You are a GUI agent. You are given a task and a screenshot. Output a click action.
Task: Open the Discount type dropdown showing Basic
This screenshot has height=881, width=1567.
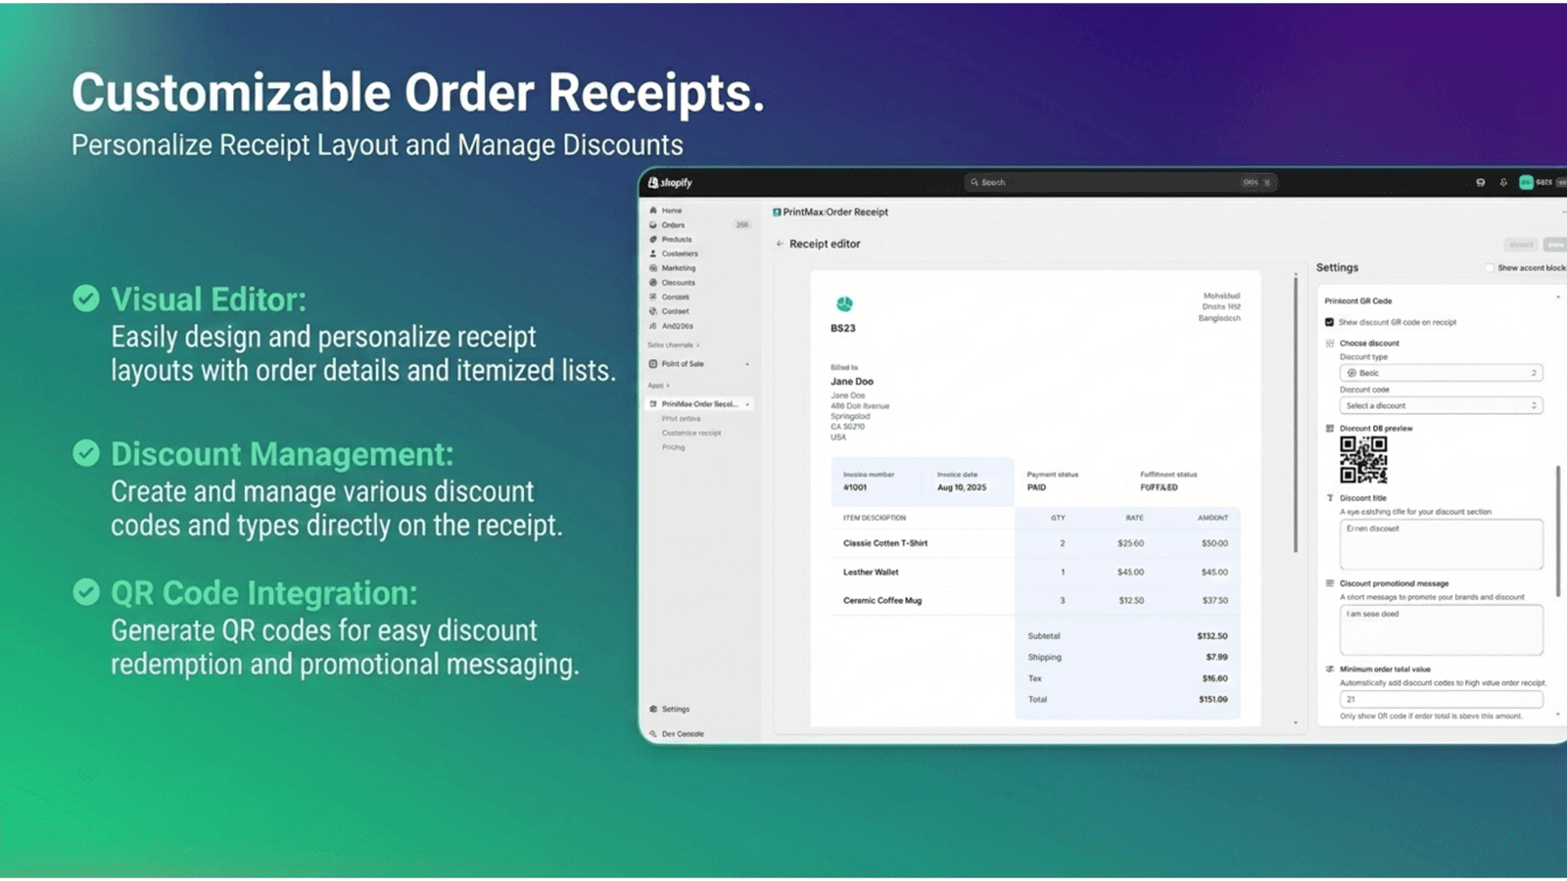point(1440,372)
